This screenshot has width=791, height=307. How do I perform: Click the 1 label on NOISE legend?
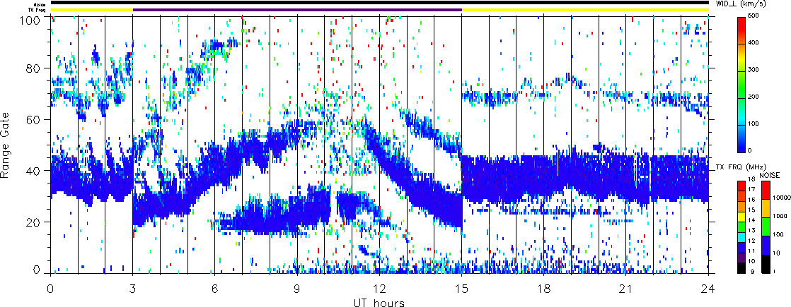point(774,271)
